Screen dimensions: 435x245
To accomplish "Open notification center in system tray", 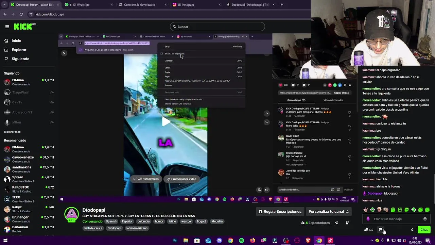I will click(x=428, y=241).
